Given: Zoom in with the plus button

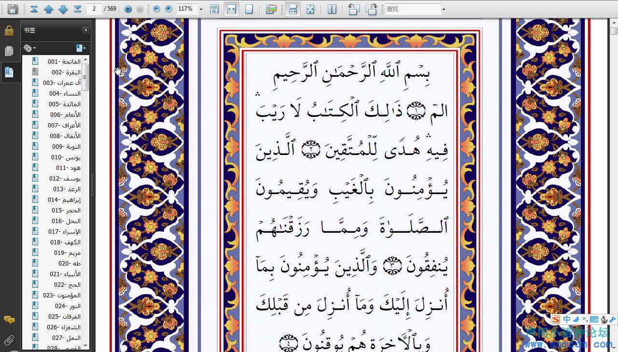Looking at the screenshot, I should [x=169, y=9].
